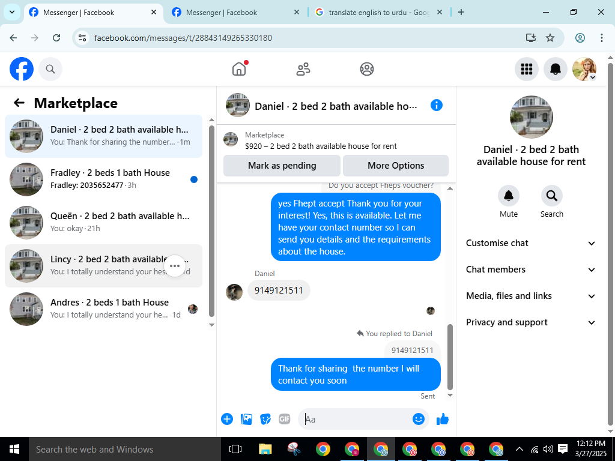The width and height of the screenshot is (615, 461).
Task: Click the browser reload button
Action: tap(56, 38)
